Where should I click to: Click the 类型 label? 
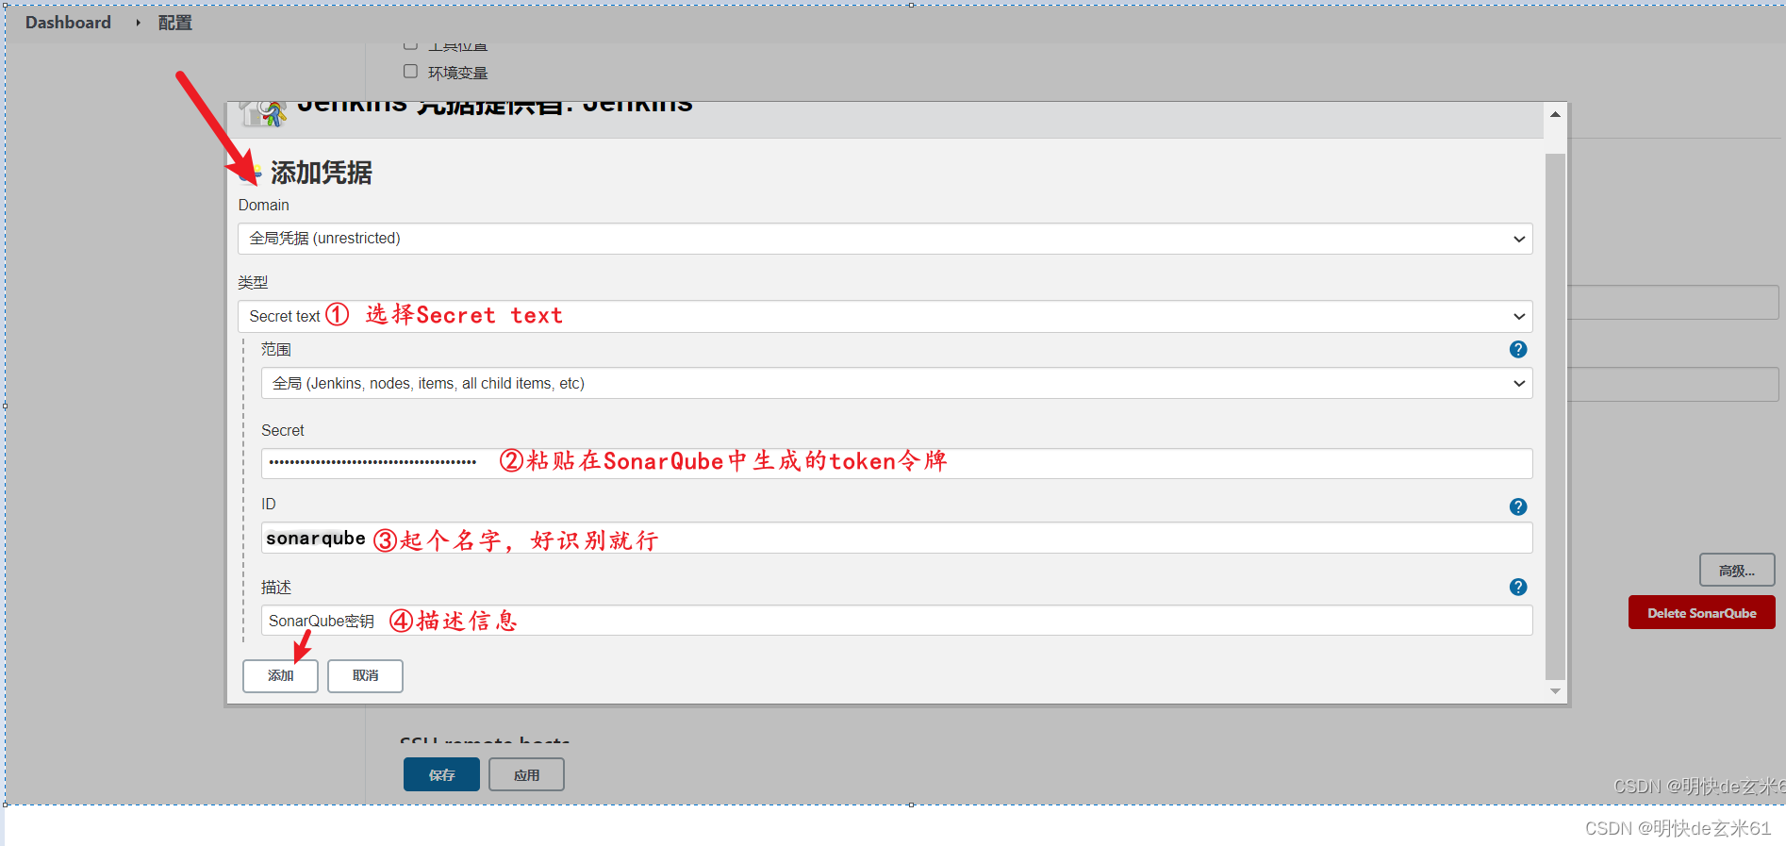click(x=253, y=282)
